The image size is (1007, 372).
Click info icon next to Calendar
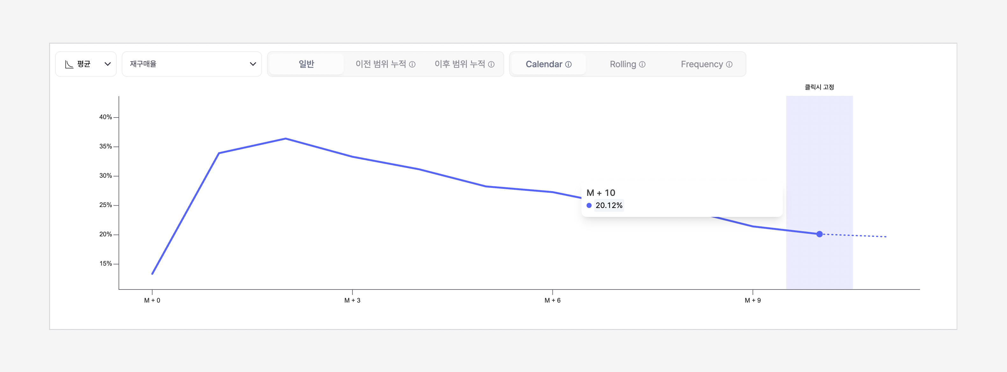569,64
